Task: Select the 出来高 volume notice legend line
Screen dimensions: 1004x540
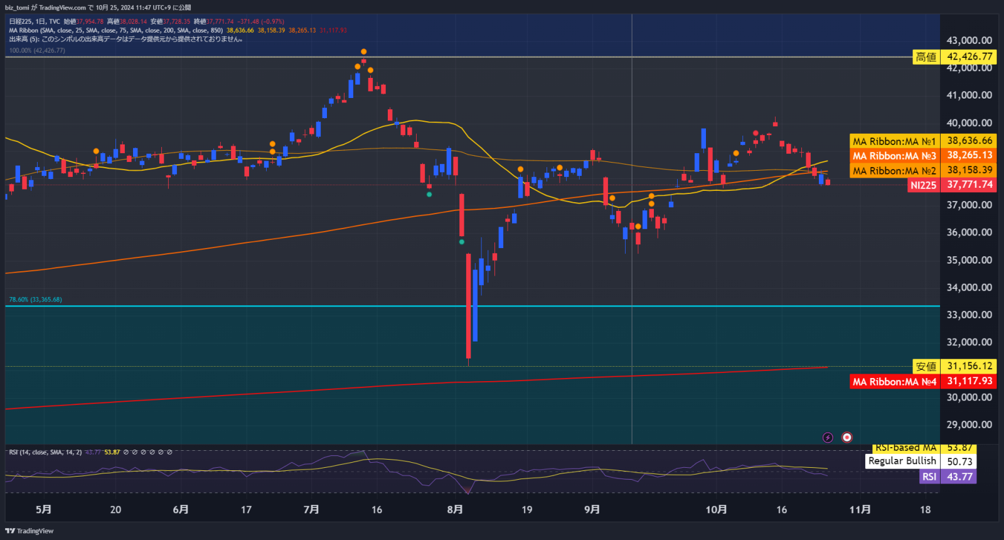Action: [125, 39]
